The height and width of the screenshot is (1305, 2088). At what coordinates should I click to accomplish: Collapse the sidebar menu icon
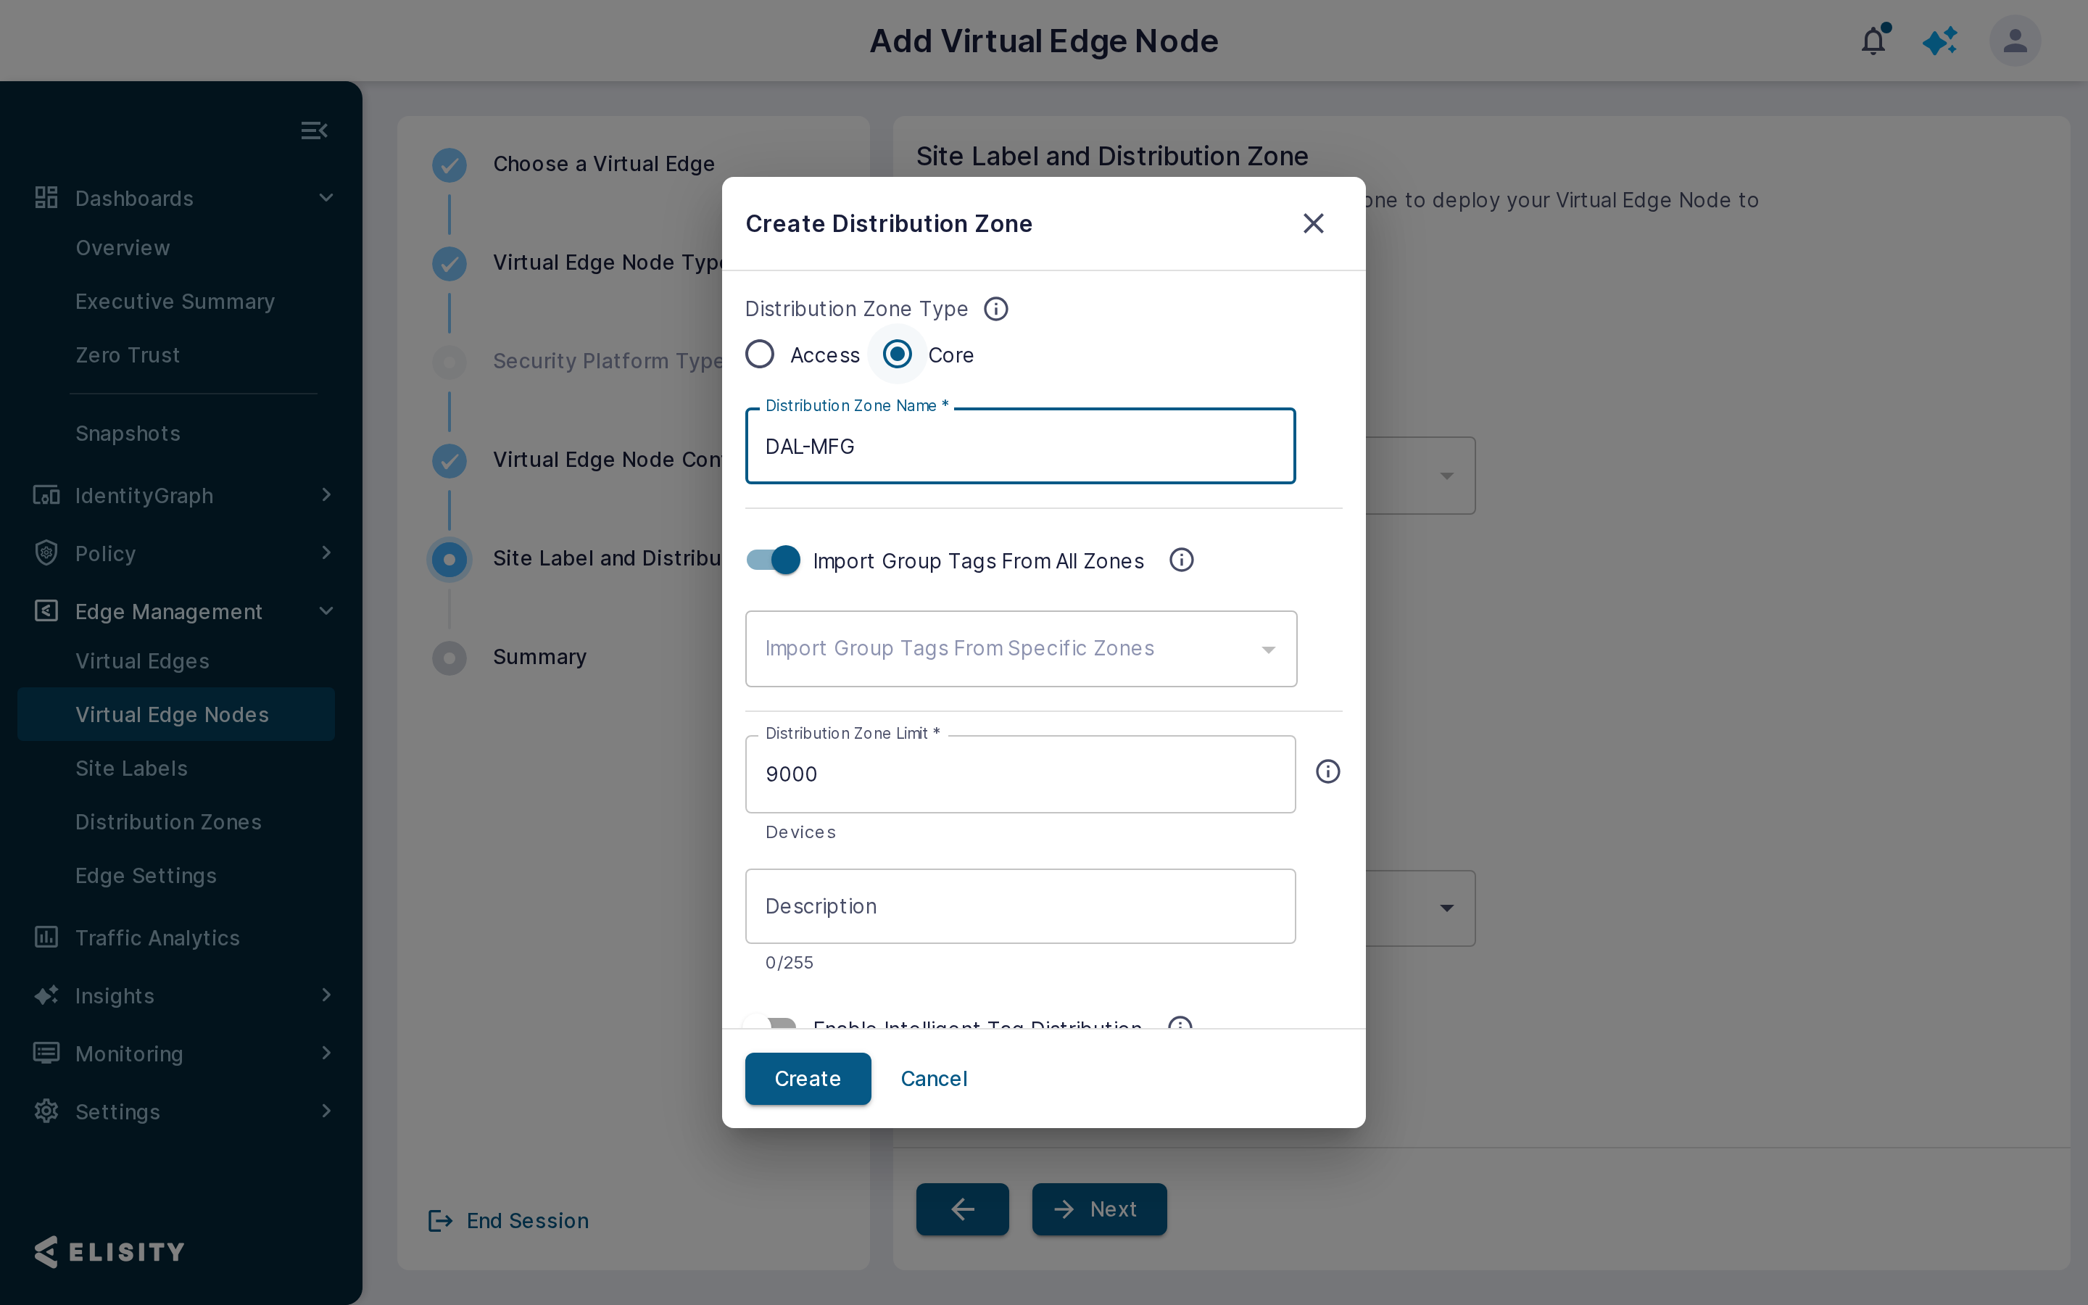coord(314,130)
